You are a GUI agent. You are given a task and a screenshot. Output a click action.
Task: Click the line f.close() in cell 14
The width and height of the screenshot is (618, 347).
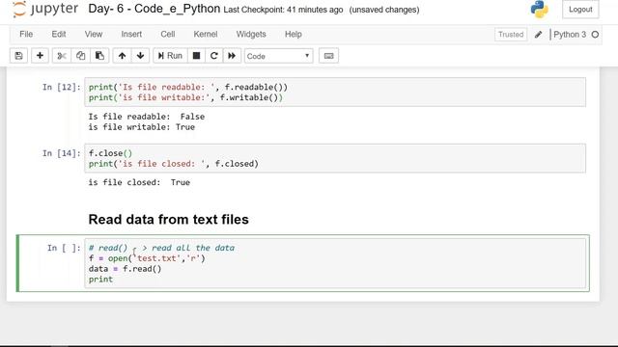(x=110, y=153)
